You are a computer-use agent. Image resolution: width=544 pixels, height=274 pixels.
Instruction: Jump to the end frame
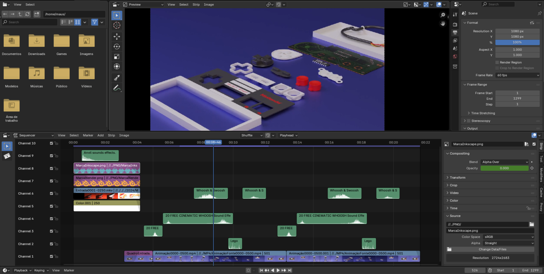coord(290,270)
